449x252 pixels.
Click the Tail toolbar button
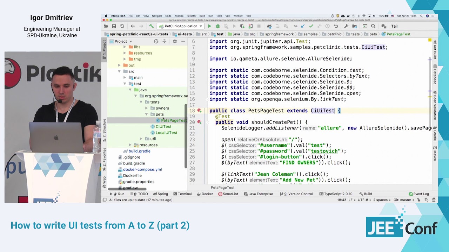coord(394,26)
